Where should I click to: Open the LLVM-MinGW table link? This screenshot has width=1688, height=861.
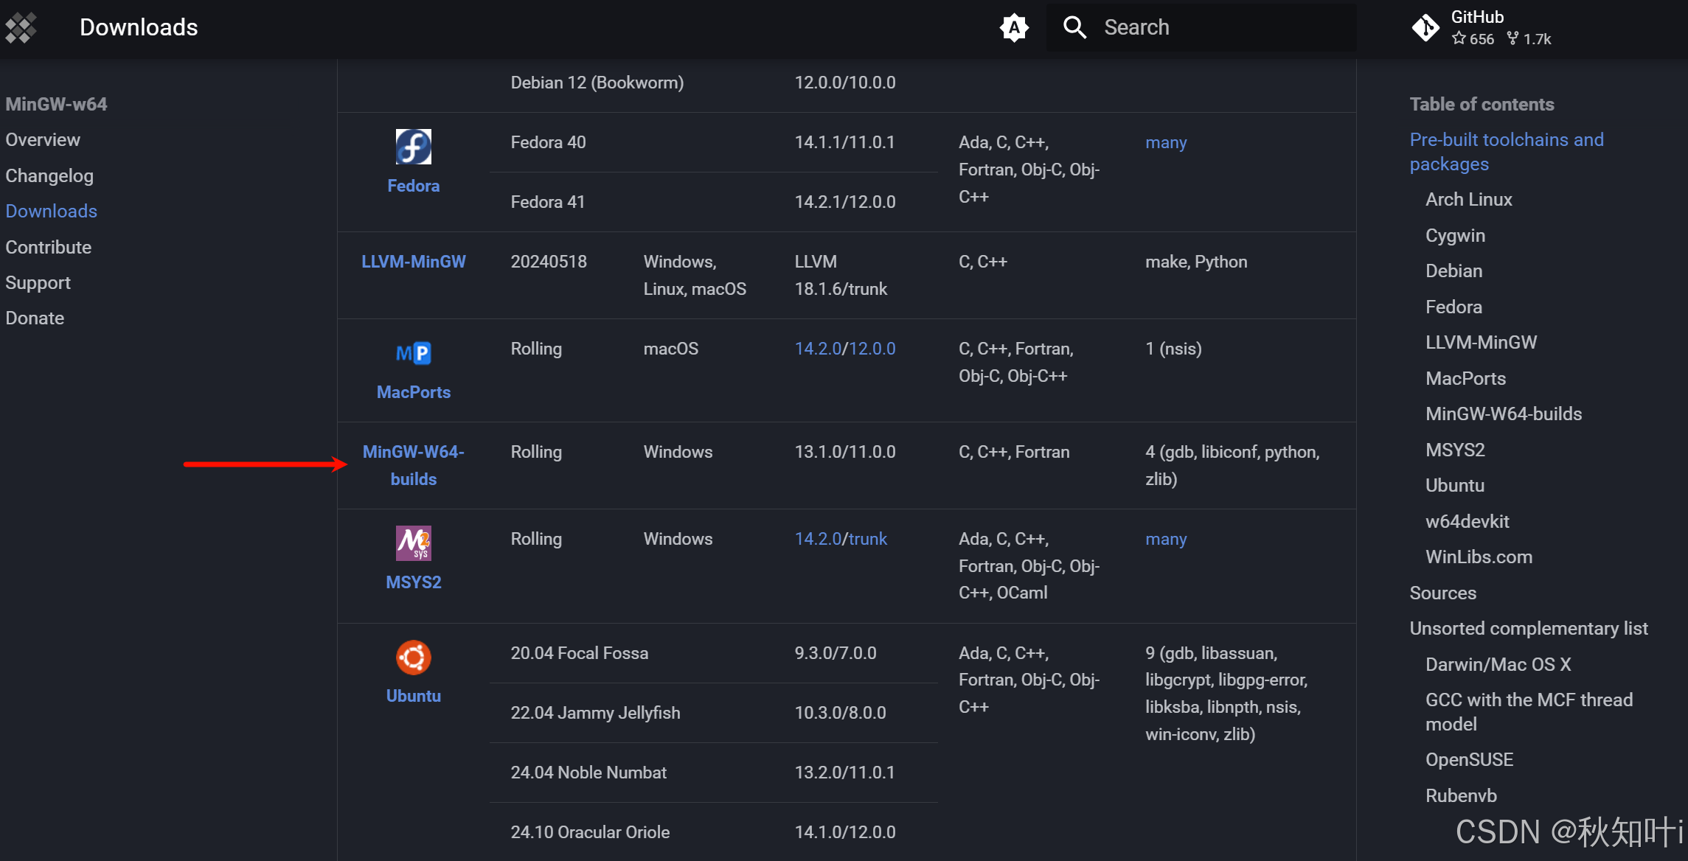coord(413,262)
